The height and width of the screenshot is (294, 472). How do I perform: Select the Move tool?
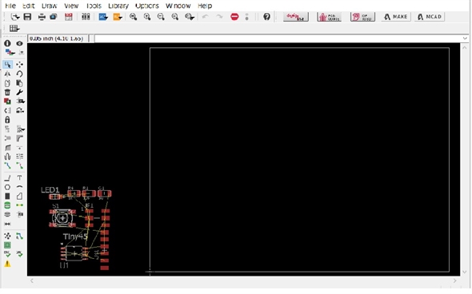pos(19,65)
